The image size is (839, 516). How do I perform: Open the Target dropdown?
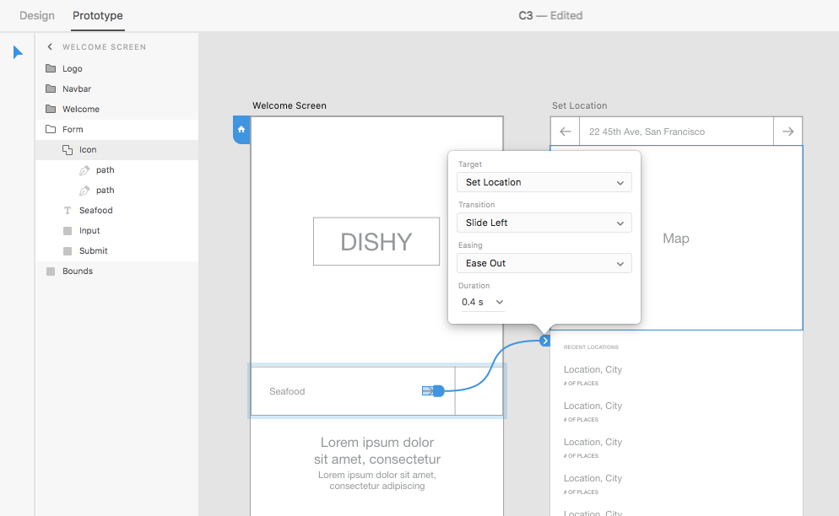(x=544, y=182)
